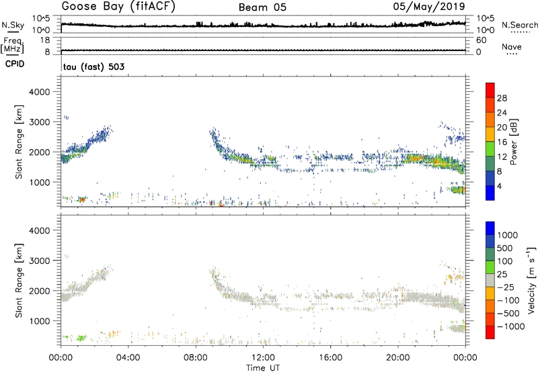Select the power colorbar segment between 12 and 16

coord(490,149)
